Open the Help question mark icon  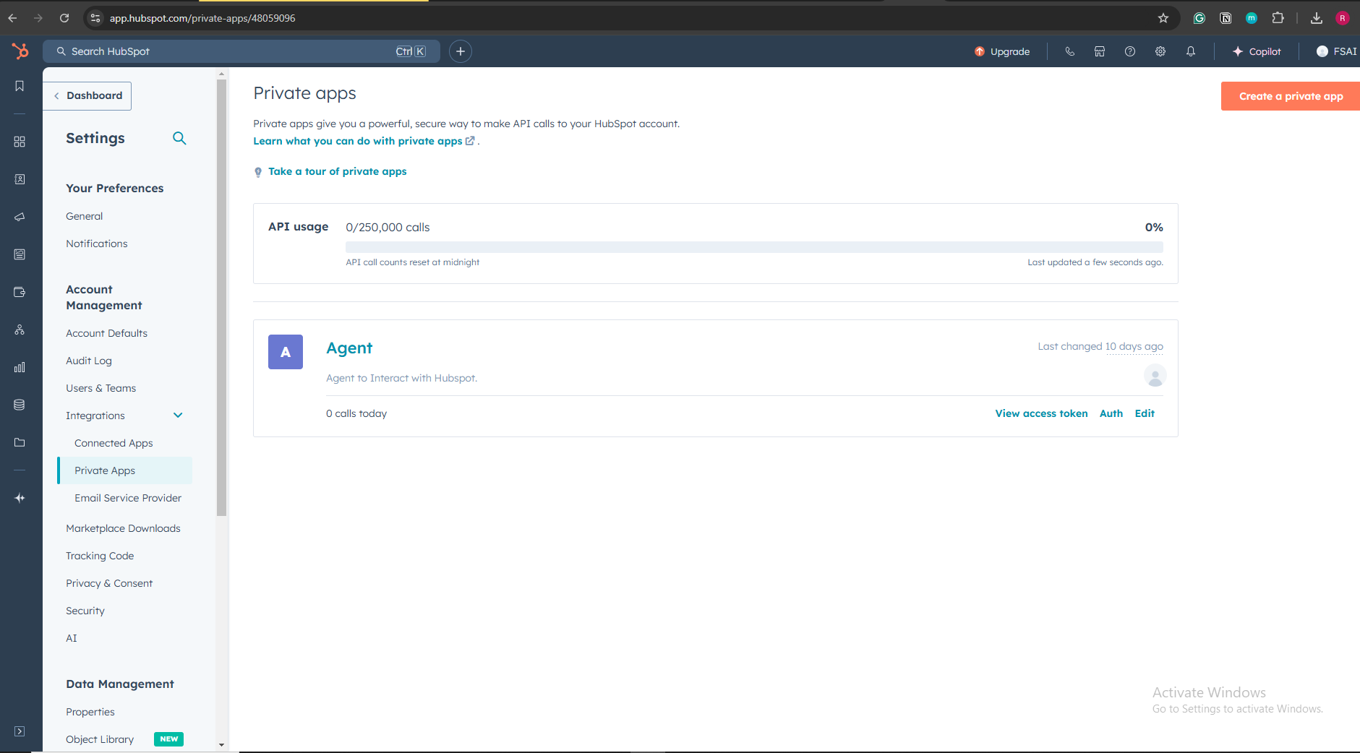pos(1130,51)
